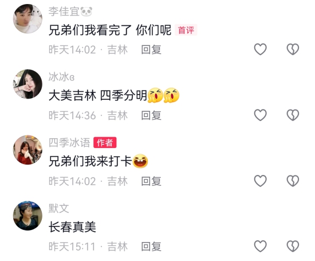Reply to 李佳宜's comment via 回复
The width and height of the screenshot is (315, 261).
151,50
